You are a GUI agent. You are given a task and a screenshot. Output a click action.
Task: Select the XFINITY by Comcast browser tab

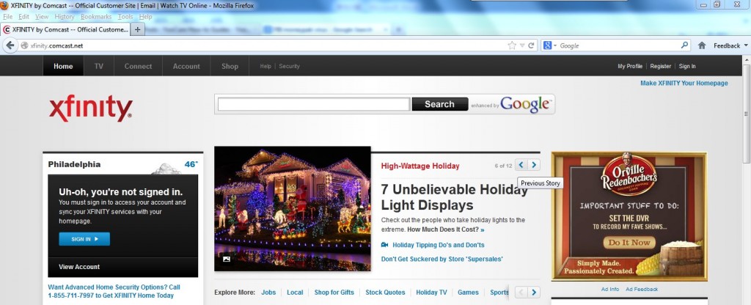pyautogui.click(x=65, y=29)
